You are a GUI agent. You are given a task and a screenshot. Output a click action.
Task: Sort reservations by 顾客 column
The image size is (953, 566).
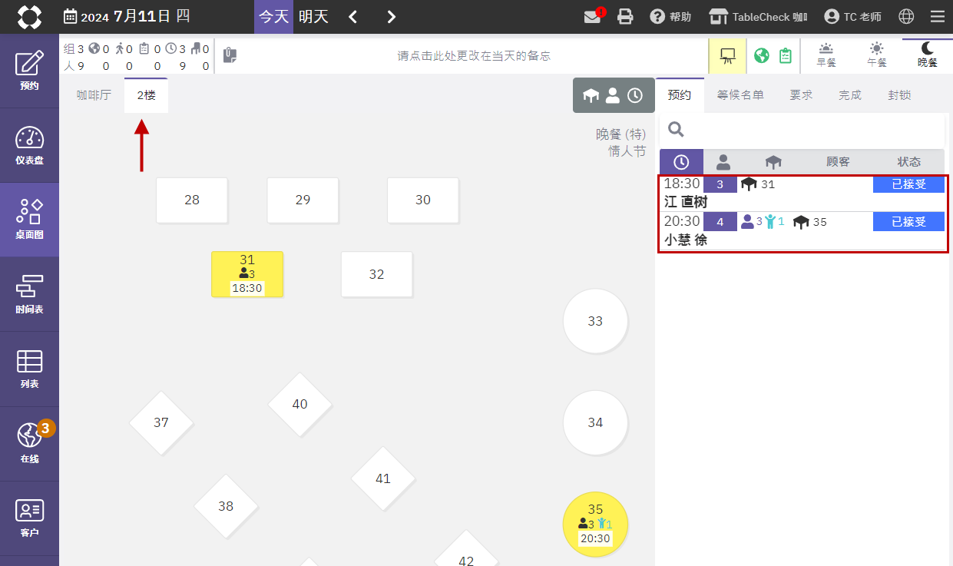[x=838, y=162]
